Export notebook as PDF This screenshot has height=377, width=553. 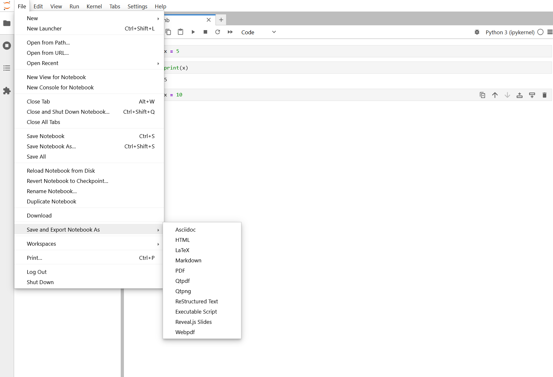pyautogui.click(x=202, y=271)
